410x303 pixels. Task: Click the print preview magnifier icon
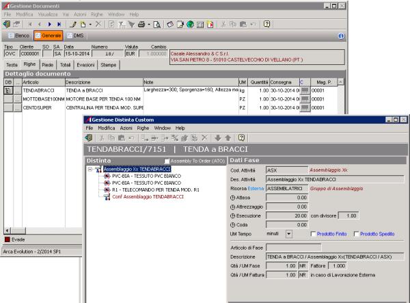click(x=157, y=25)
